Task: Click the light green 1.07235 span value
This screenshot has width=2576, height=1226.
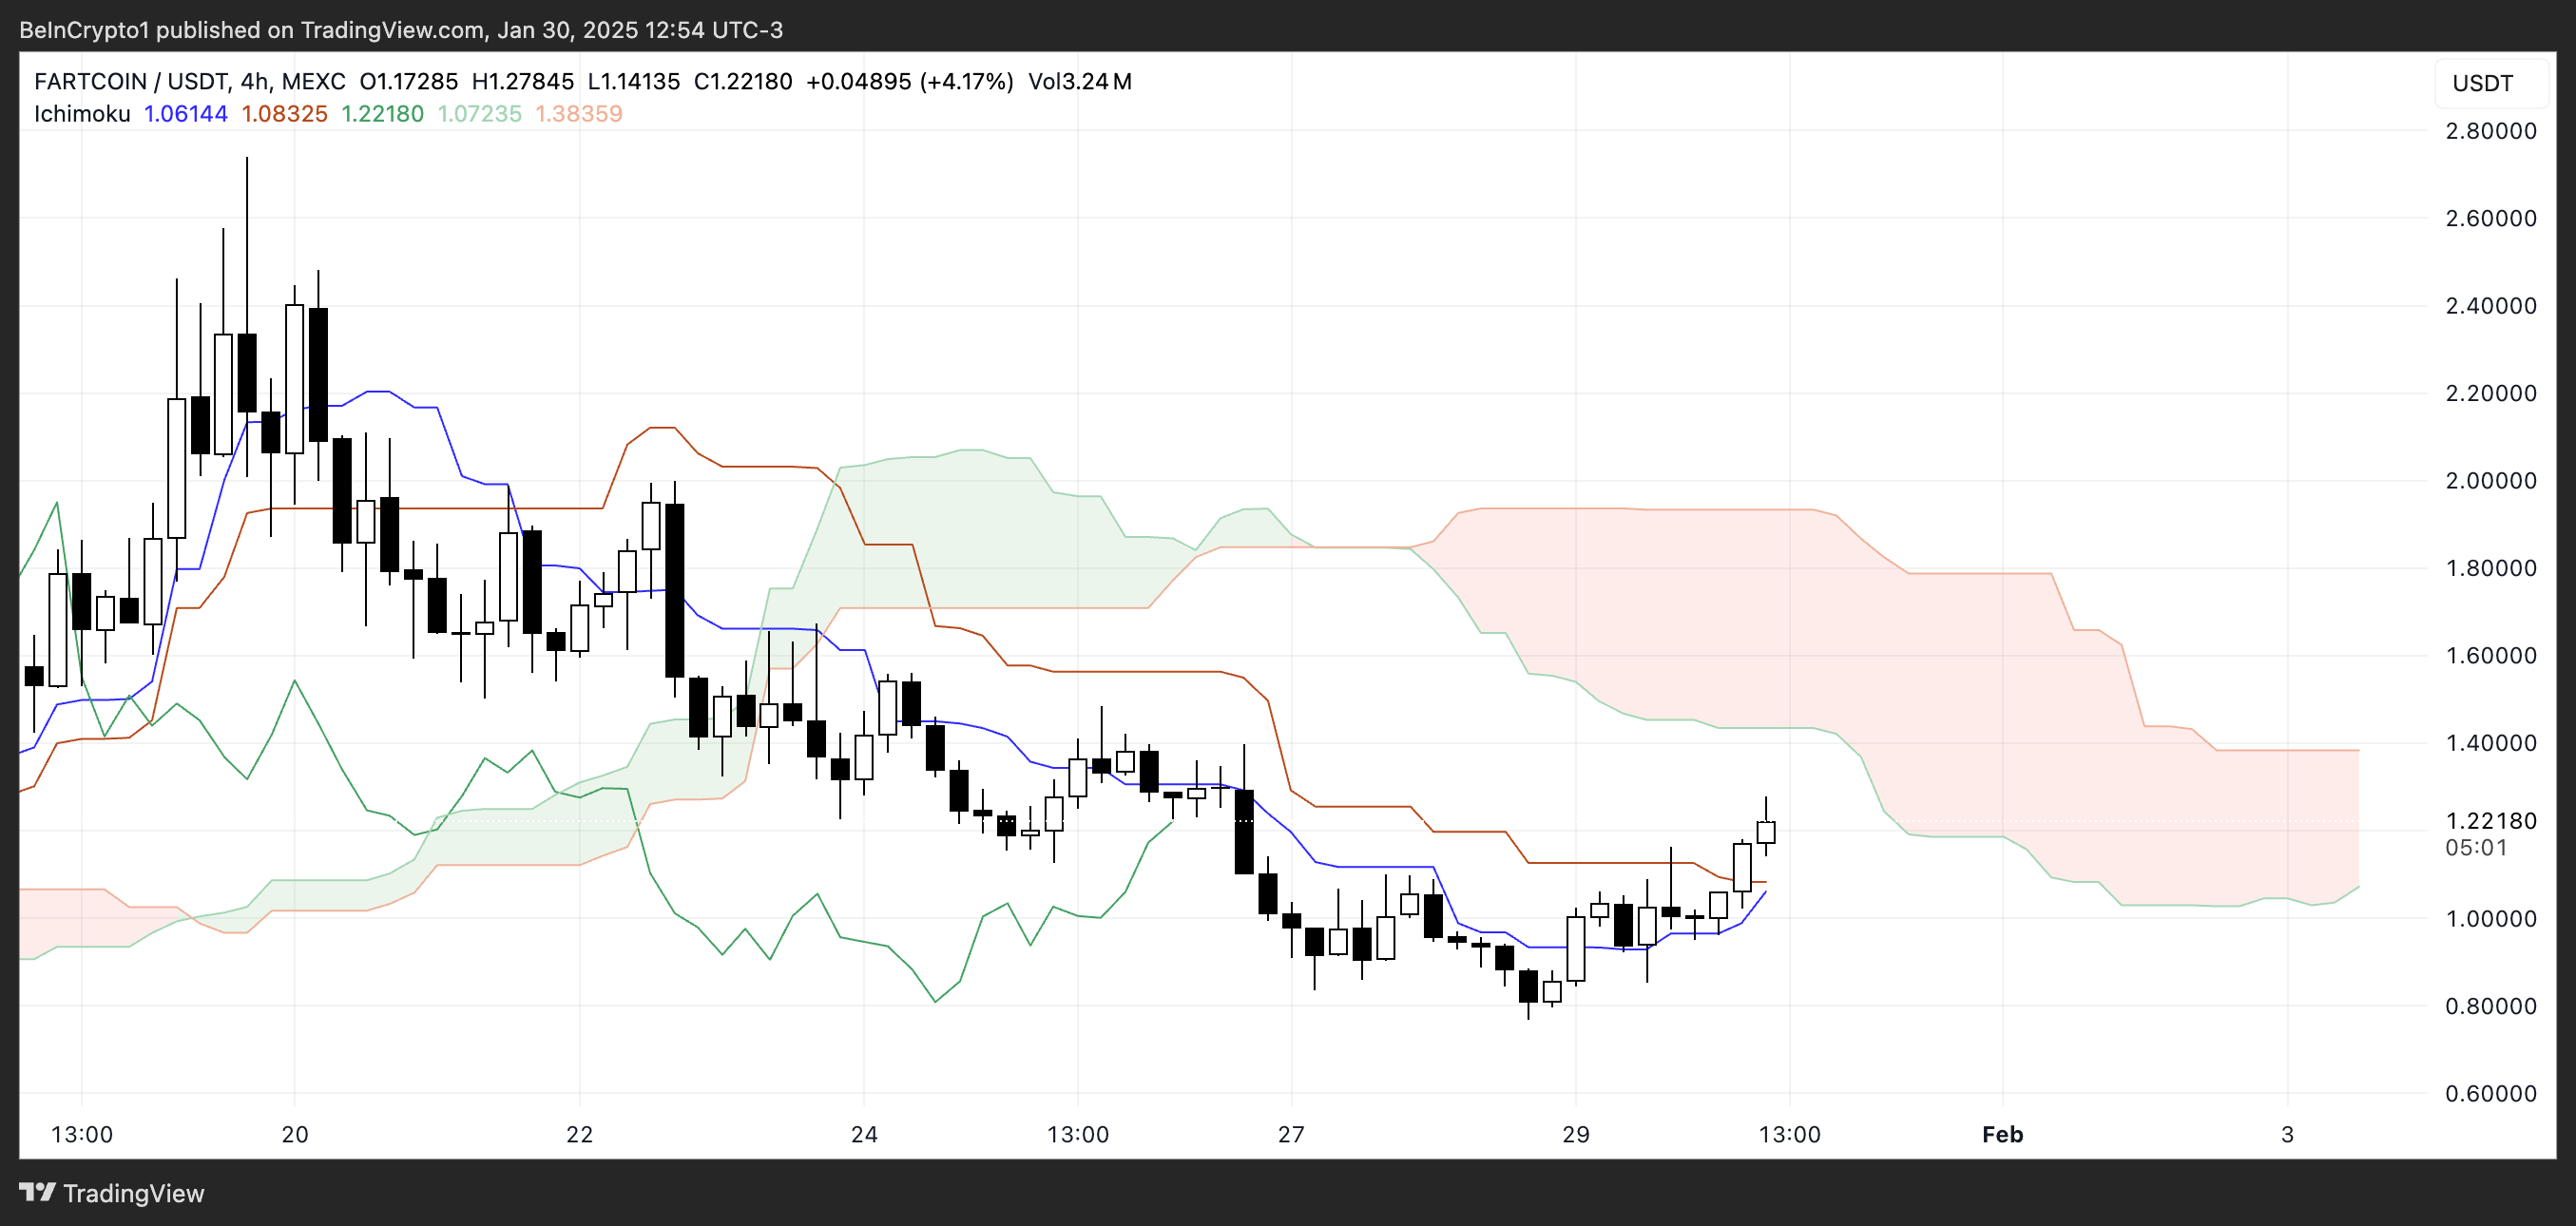Action: [480, 114]
